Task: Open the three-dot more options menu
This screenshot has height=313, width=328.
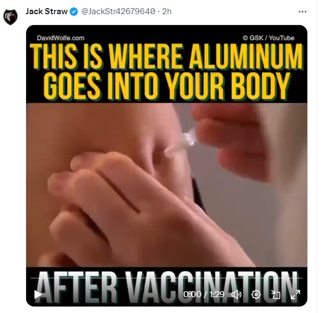Action: coord(302,12)
